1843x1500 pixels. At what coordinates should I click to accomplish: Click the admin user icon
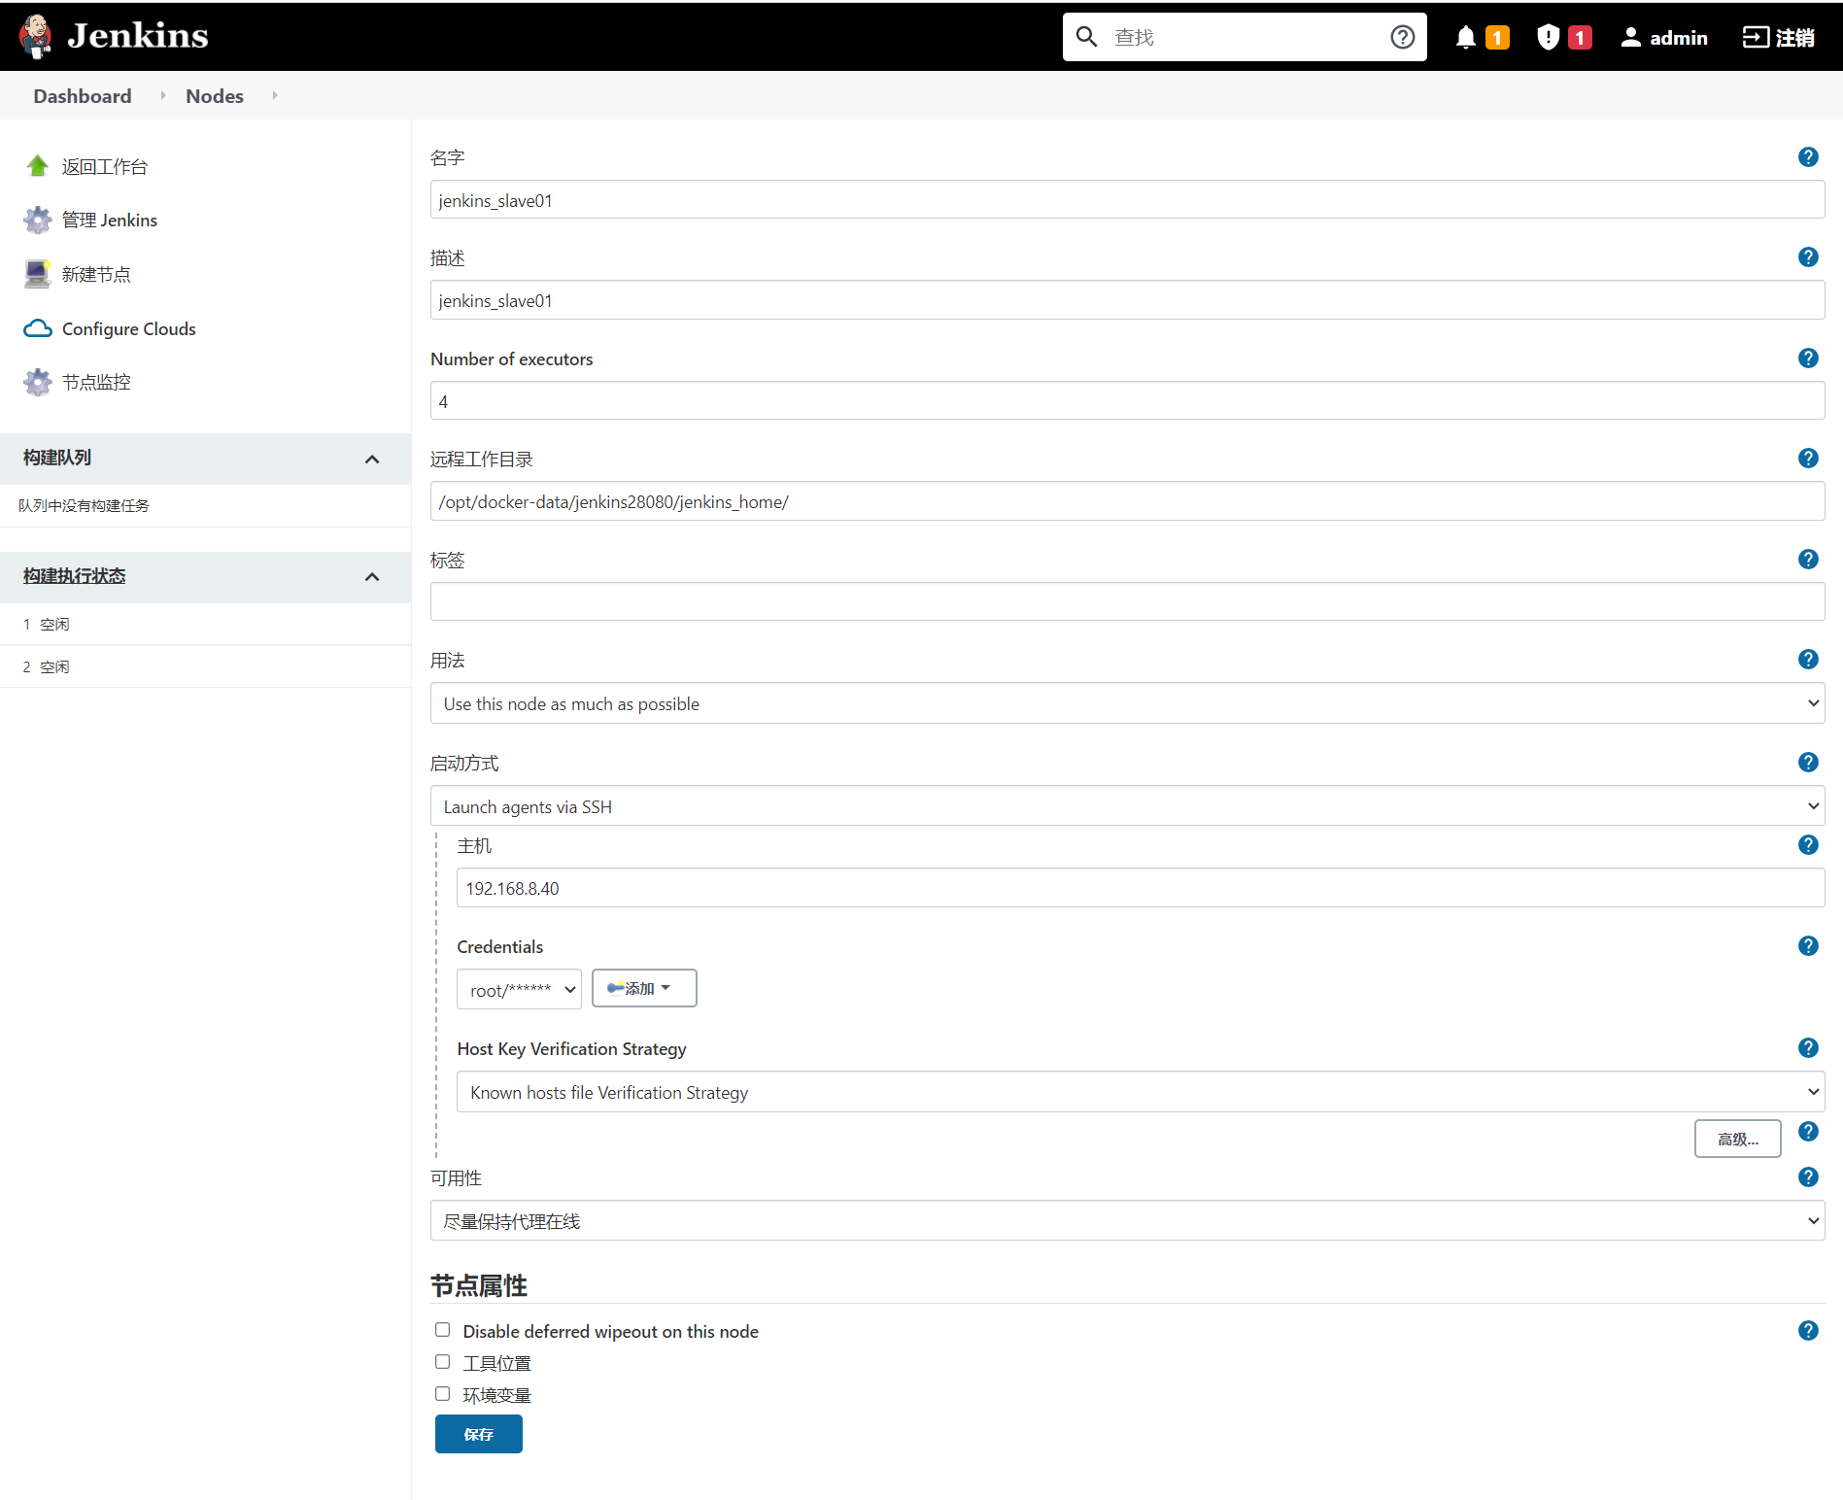click(1631, 37)
